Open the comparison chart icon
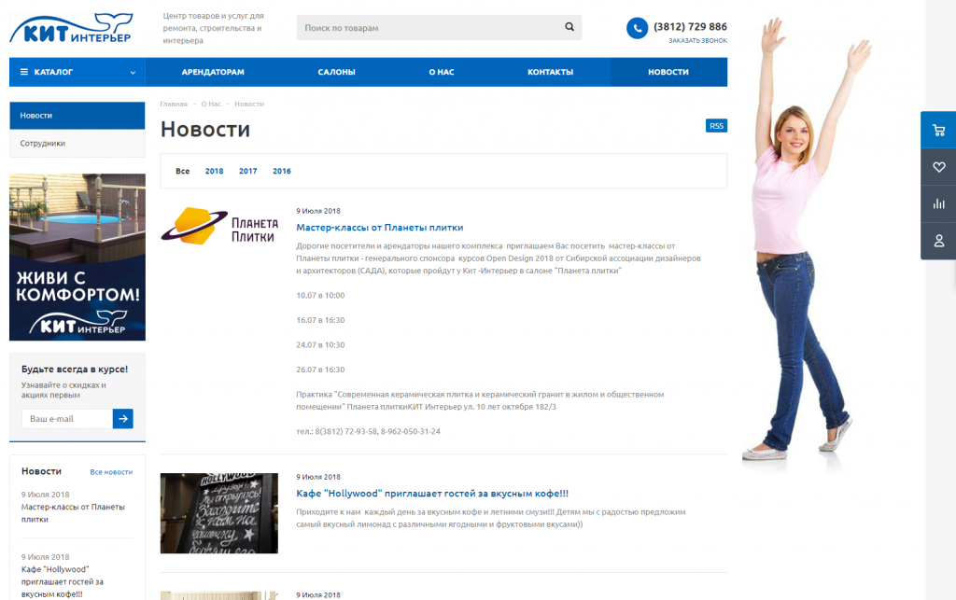The image size is (956, 600). point(938,203)
